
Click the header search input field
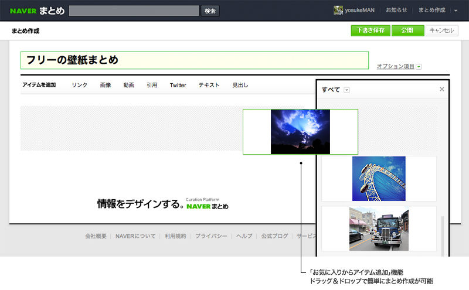click(134, 11)
